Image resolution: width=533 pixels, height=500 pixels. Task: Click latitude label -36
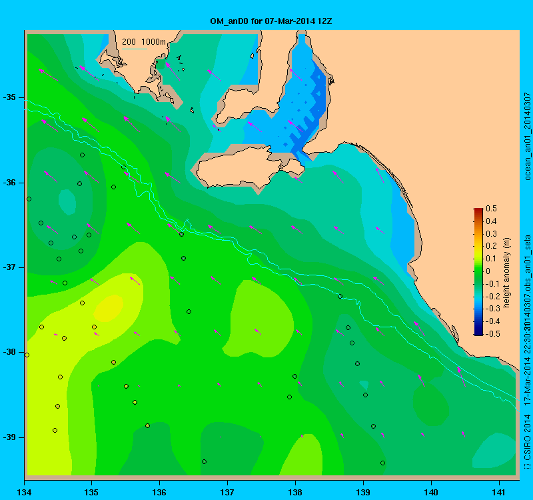pyautogui.click(x=9, y=183)
